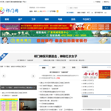Open the dark room photo thumbnail

pyautogui.click(x=28, y=105)
